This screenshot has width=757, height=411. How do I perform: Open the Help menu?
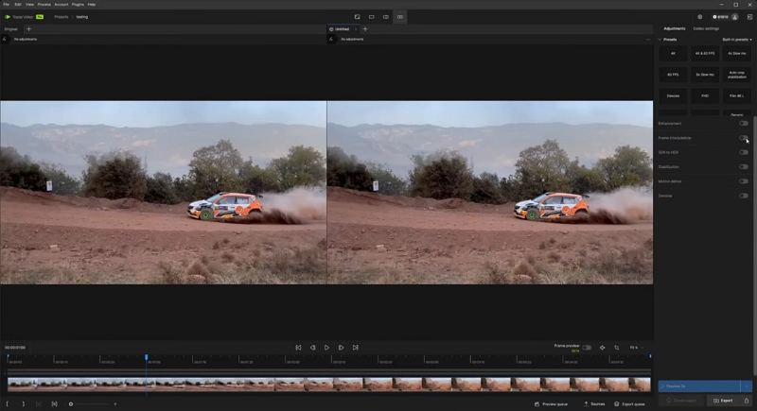[92, 5]
